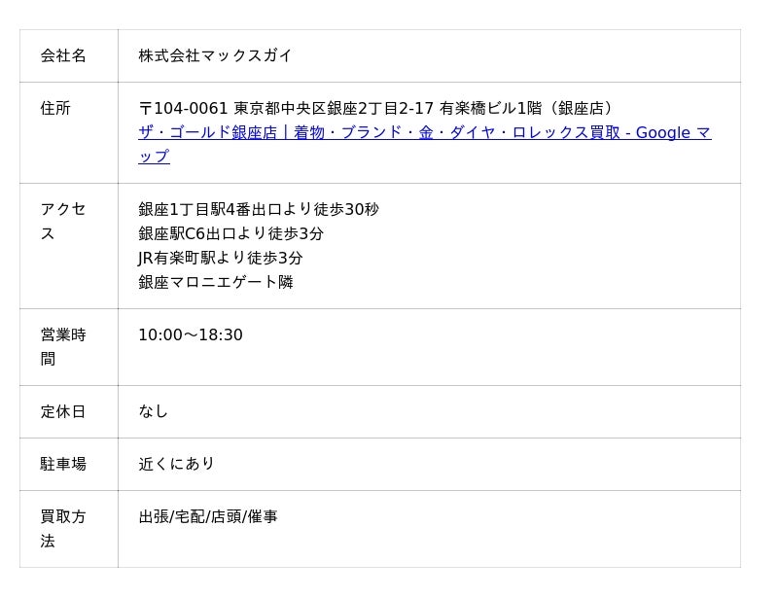This screenshot has height=597, width=778.
Task: Click the 定休日 label cell
Action: click(68, 412)
